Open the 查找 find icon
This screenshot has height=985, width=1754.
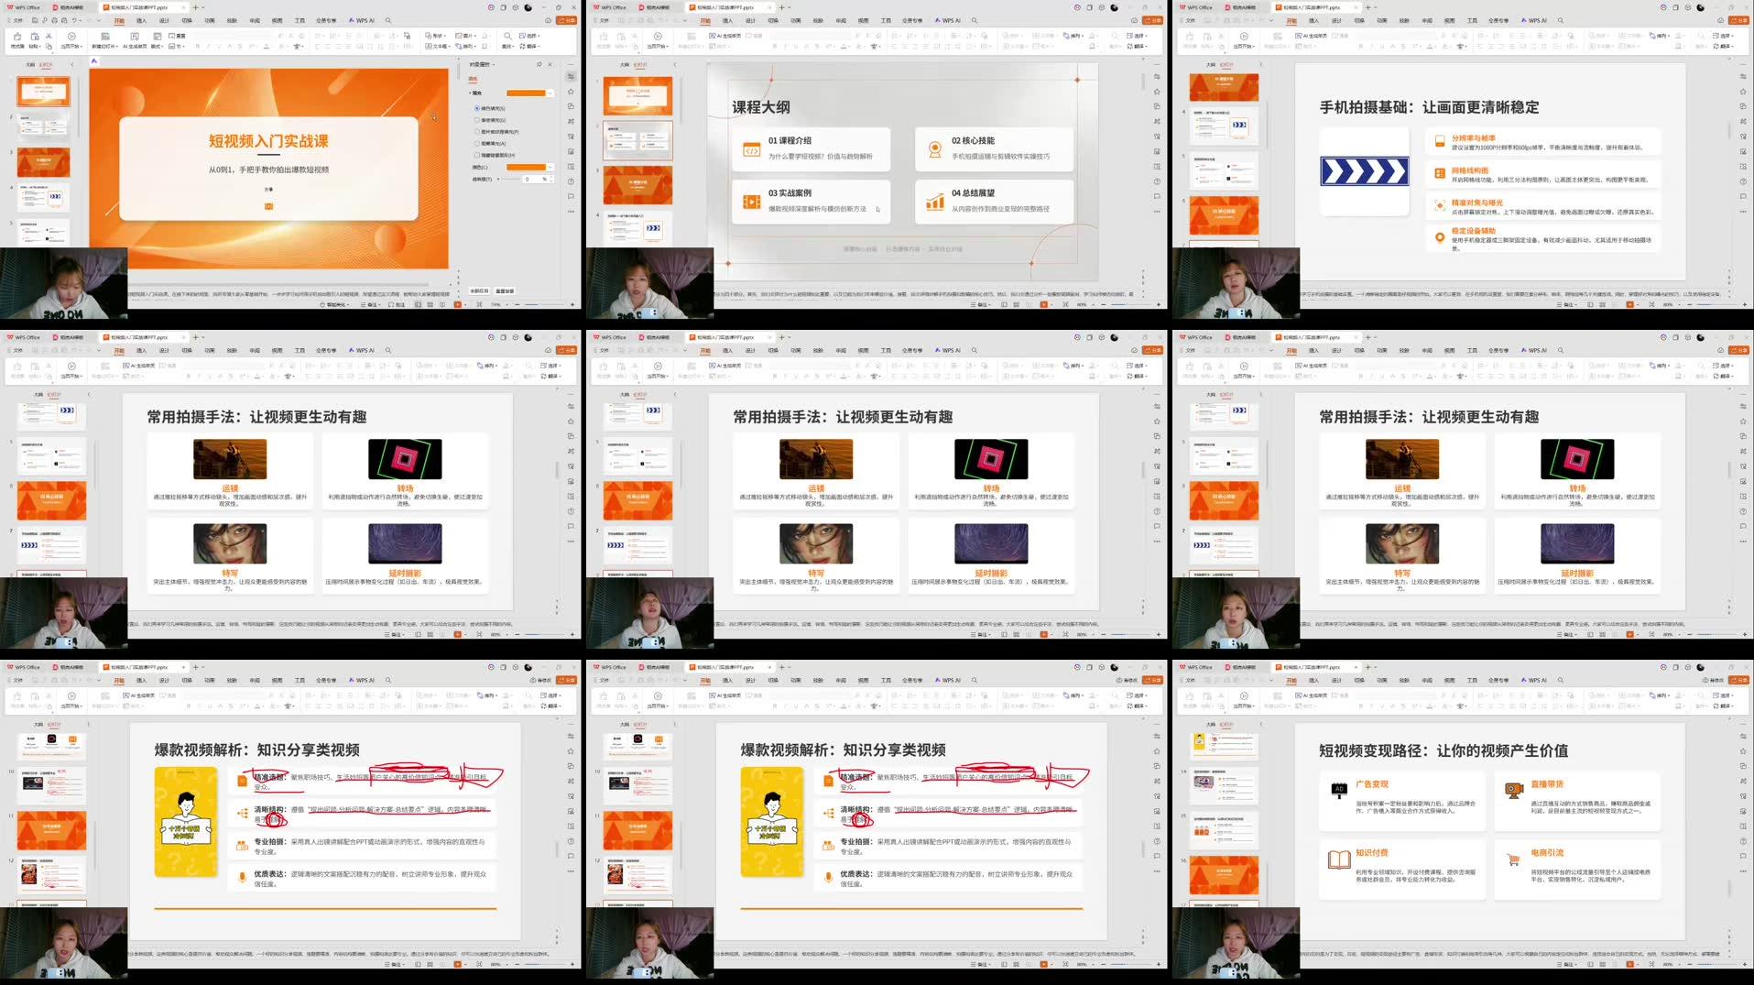(x=508, y=37)
